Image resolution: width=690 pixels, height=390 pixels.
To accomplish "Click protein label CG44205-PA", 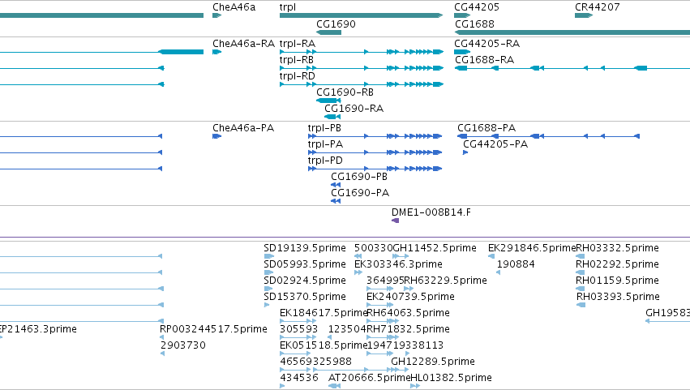I will pyautogui.click(x=495, y=144).
